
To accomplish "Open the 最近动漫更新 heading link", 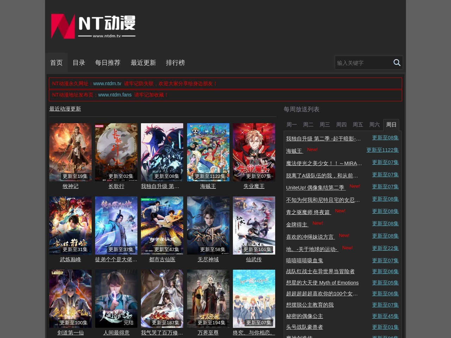I will click(65, 109).
